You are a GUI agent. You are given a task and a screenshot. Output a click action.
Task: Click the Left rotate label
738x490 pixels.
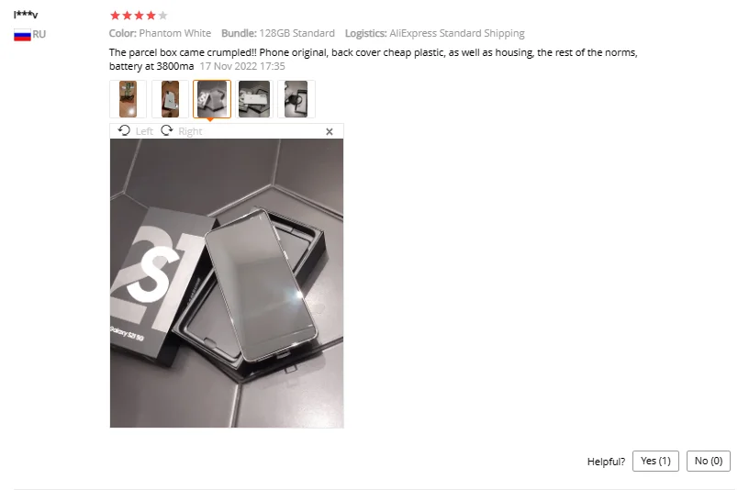point(144,131)
